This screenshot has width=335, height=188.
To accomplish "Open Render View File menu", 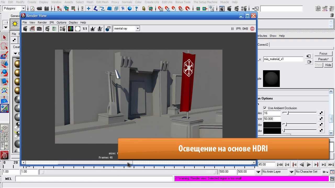I will tap(25, 22).
